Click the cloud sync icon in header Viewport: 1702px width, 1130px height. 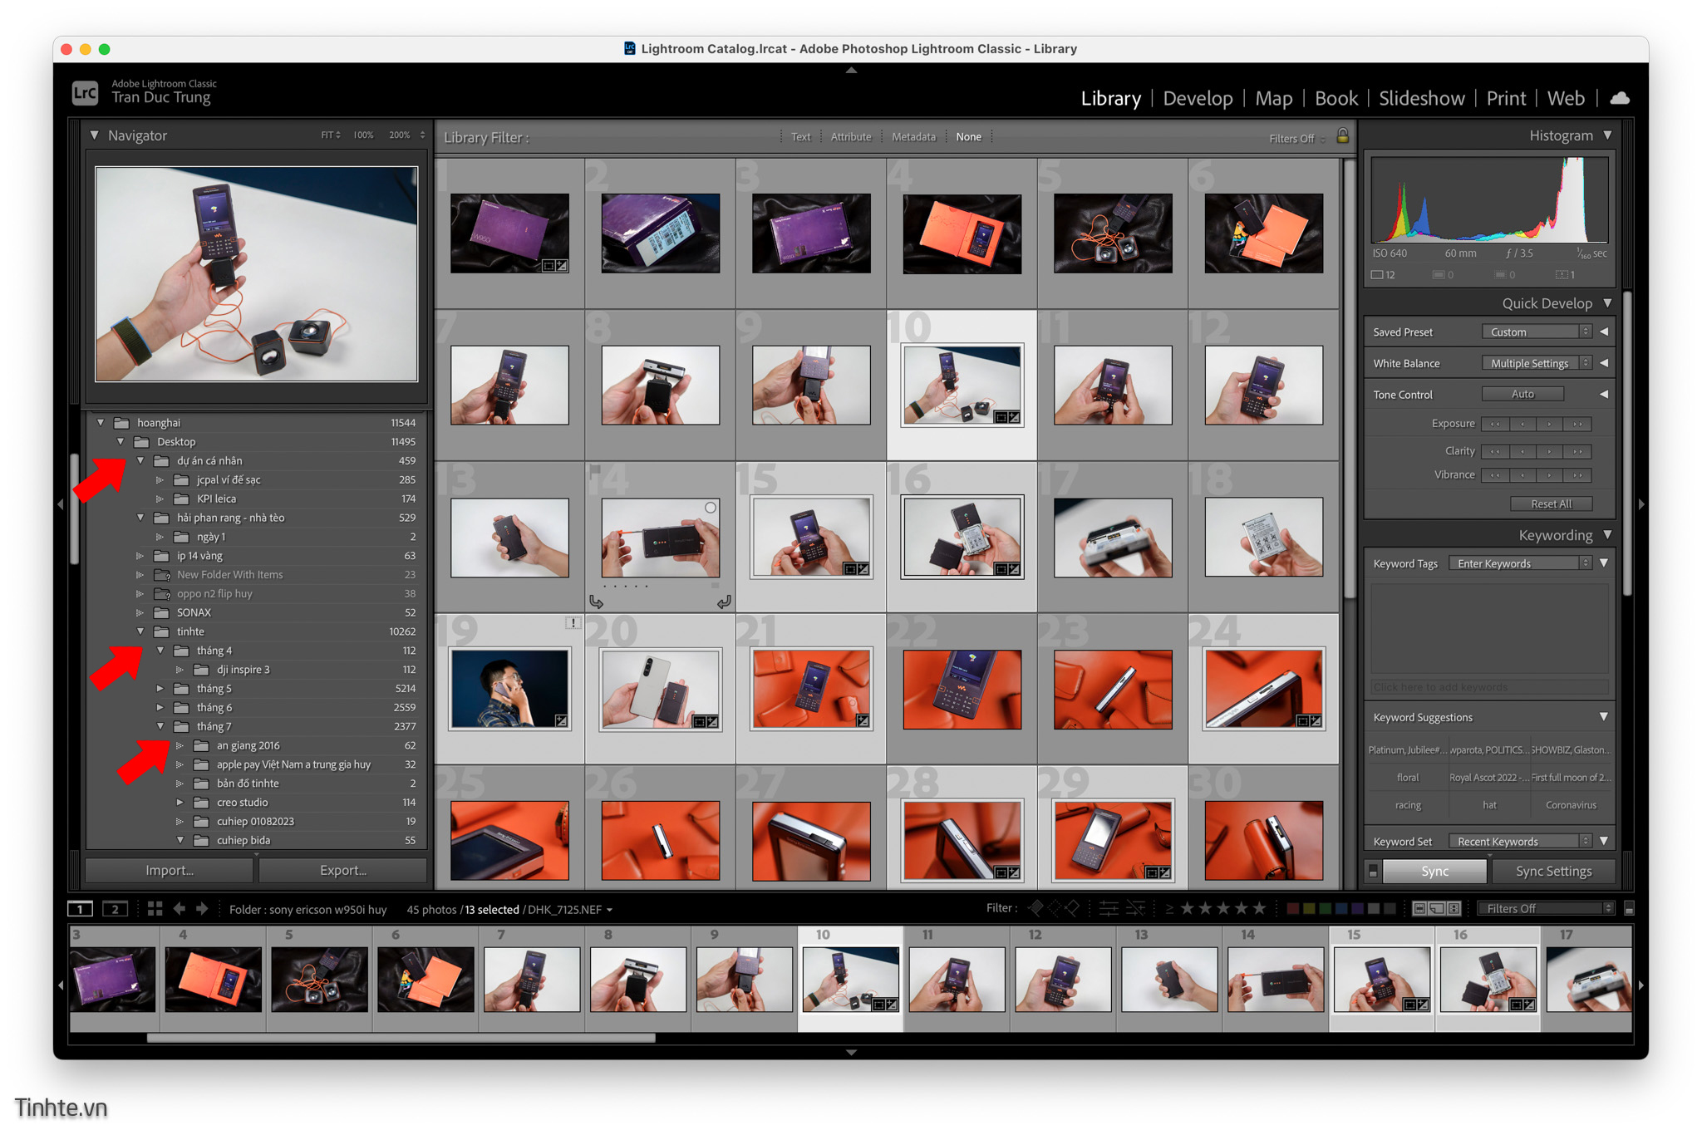[1619, 98]
